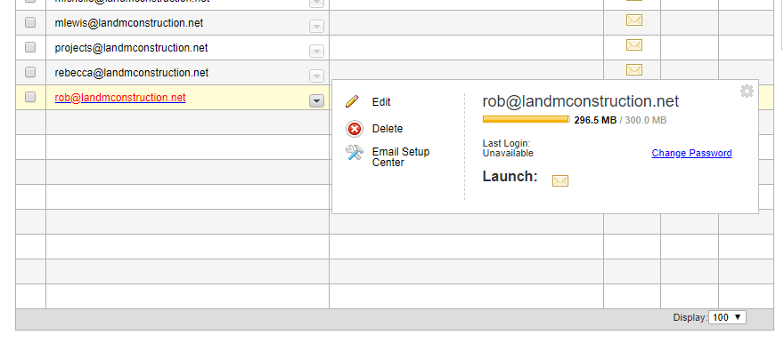The width and height of the screenshot is (784, 343).
Task: Choose Email Setup Center in the popup
Action: click(401, 157)
